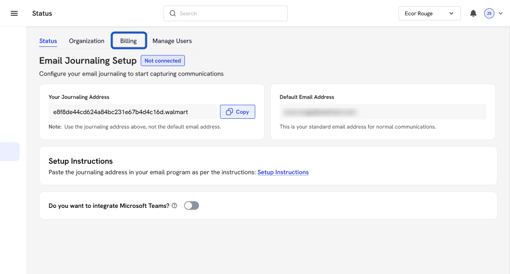Copy the journaling address

point(238,112)
